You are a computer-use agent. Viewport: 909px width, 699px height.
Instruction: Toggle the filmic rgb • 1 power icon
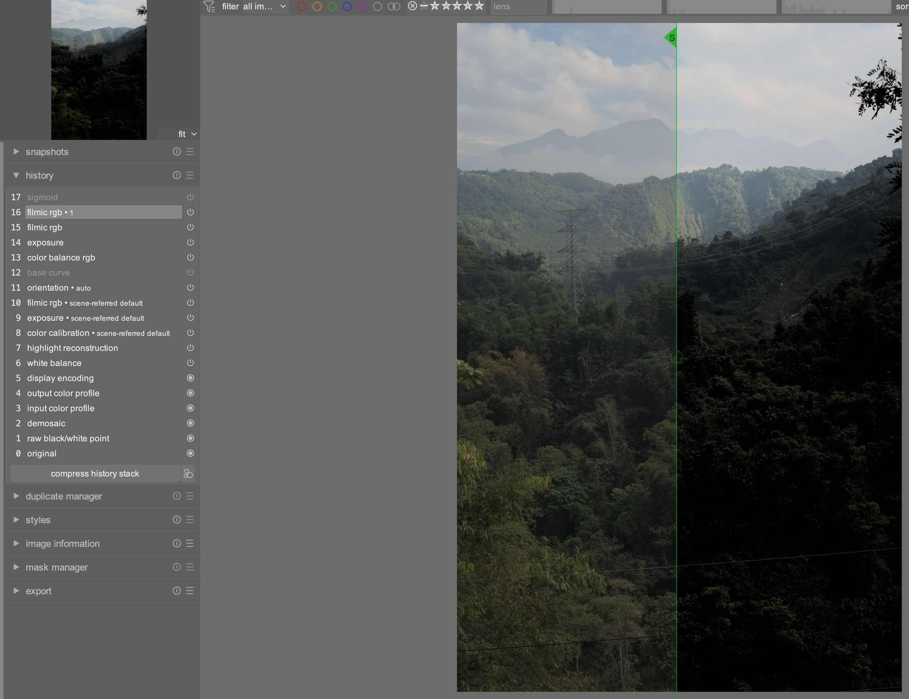point(190,212)
